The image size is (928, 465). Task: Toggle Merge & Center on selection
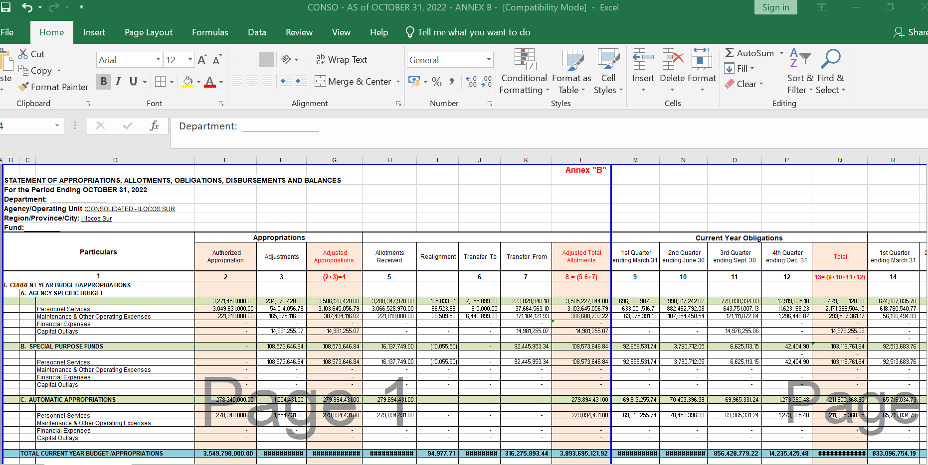pyautogui.click(x=353, y=81)
